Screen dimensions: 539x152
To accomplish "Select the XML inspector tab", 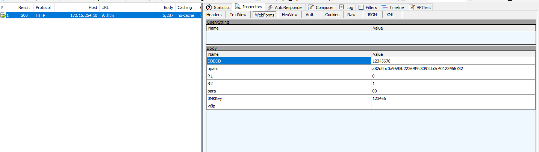I will pos(390,15).
